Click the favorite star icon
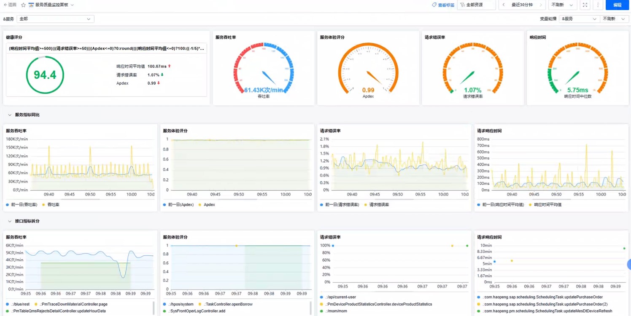Image resolution: width=631 pixels, height=316 pixels. click(x=23, y=5)
